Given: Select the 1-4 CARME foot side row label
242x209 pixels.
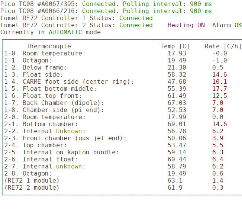Looking at the screenshot, I should 69,81.
